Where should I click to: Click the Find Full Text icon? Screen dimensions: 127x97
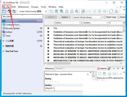77,11
